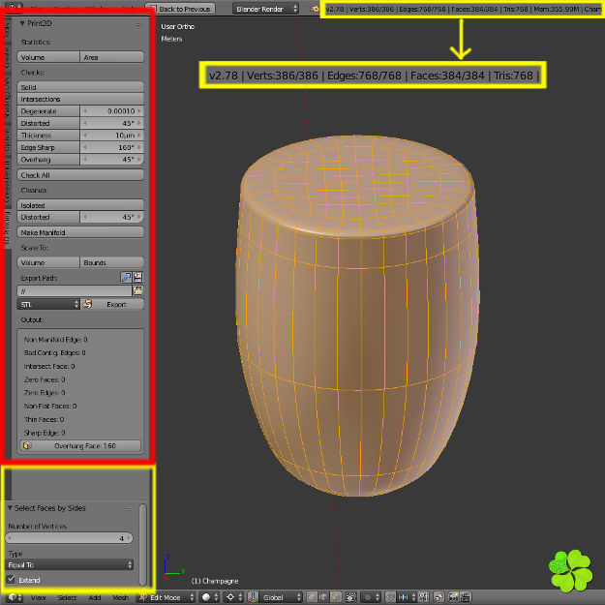Image resolution: width=605 pixels, height=605 pixels.
Task: Switch to the 3D Printing tab
Action: pos(7,228)
